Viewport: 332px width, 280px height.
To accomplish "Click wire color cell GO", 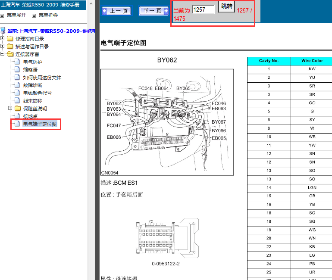I will tap(312, 103).
